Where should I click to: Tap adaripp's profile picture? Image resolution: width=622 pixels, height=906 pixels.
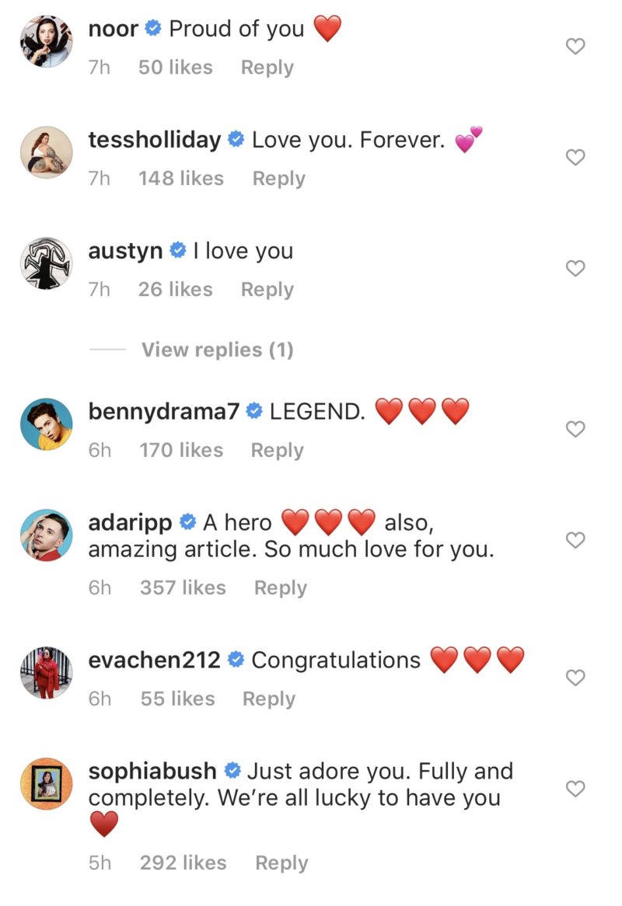pyautogui.click(x=46, y=535)
